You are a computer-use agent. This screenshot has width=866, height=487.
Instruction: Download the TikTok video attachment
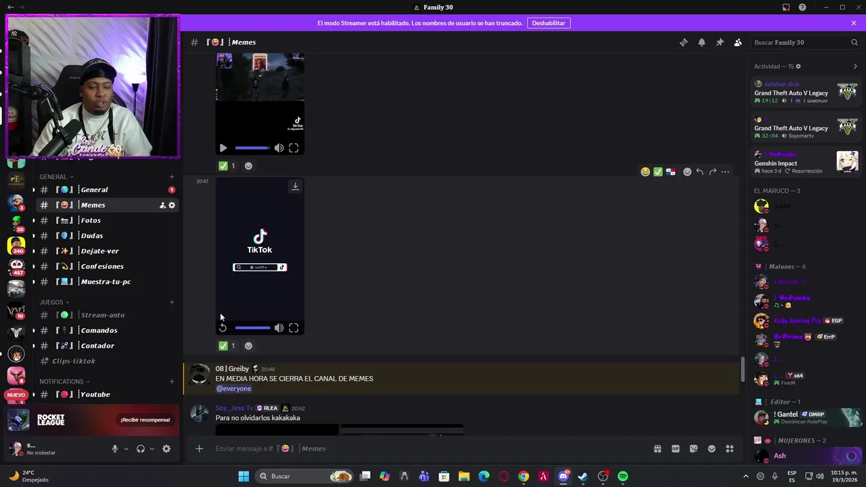(295, 186)
